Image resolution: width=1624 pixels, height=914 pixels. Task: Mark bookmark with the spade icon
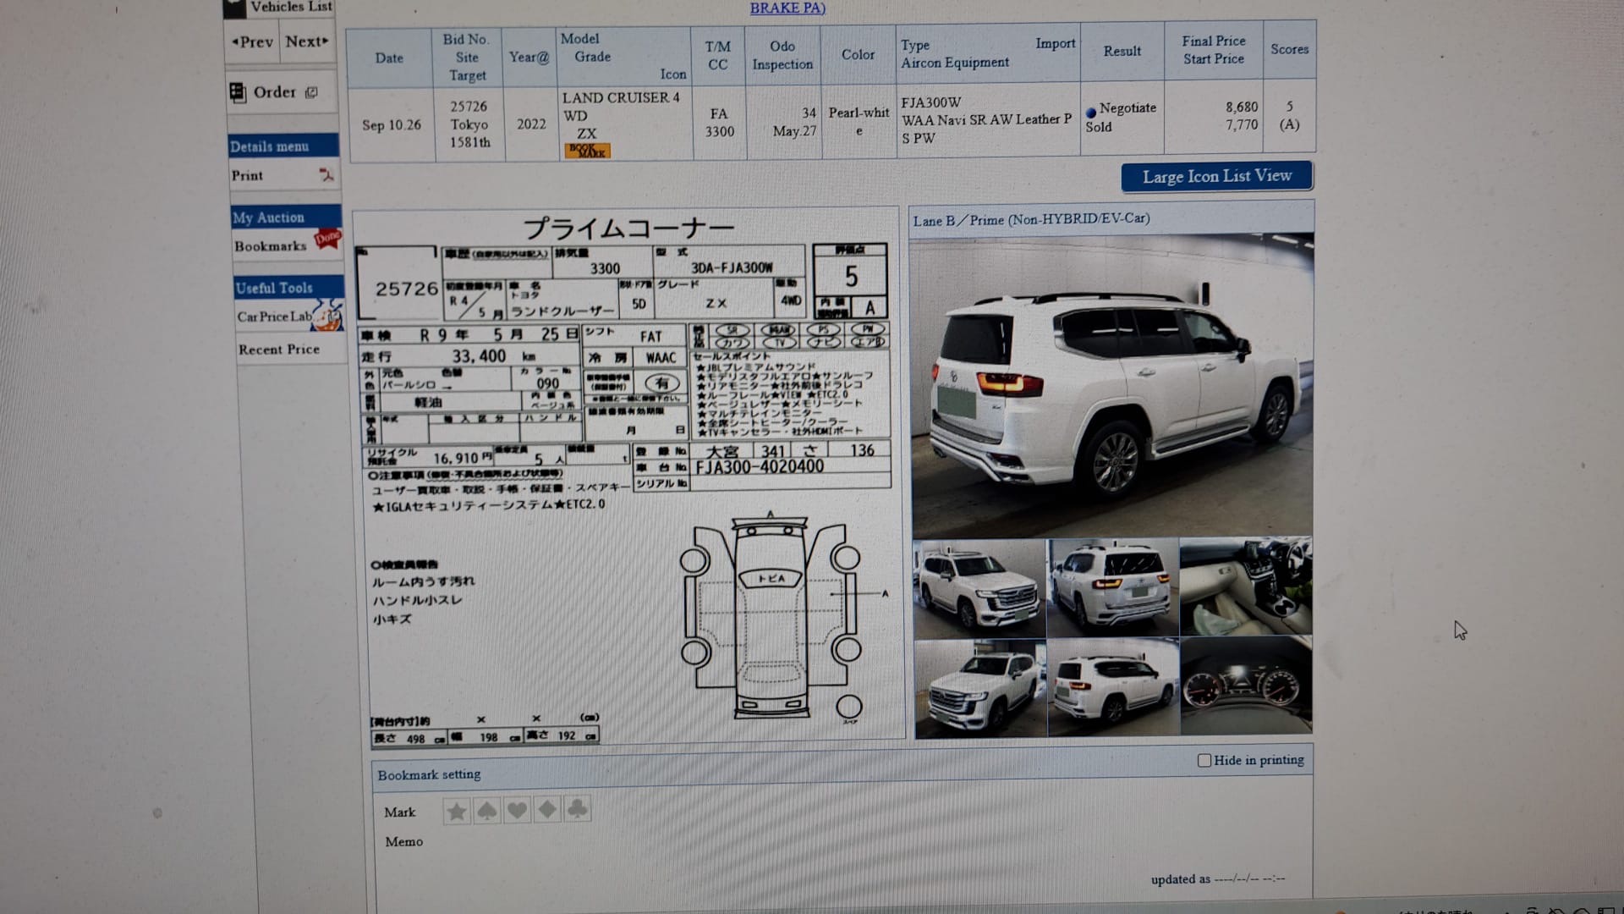pyautogui.click(x=487, y=811)
